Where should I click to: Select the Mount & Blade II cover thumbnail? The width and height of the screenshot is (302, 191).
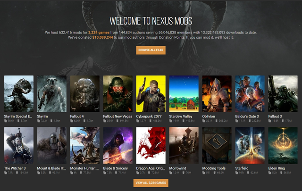coord(52,145)
